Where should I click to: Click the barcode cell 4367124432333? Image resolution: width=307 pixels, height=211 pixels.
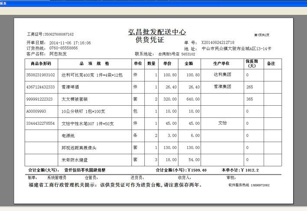coord(40,87)
